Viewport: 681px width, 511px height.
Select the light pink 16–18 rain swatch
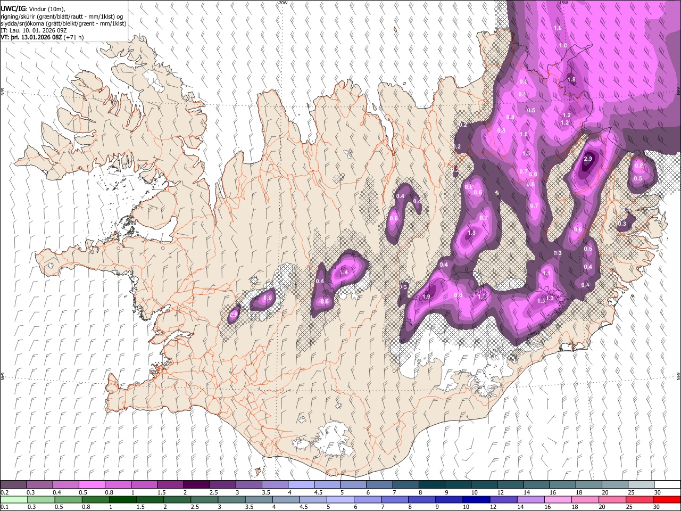pos(558,499)
